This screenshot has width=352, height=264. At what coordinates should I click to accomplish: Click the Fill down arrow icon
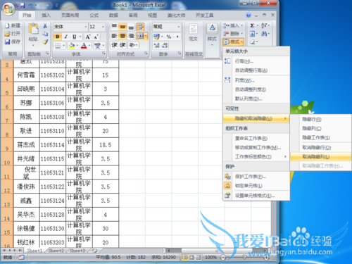pos(252,34)
